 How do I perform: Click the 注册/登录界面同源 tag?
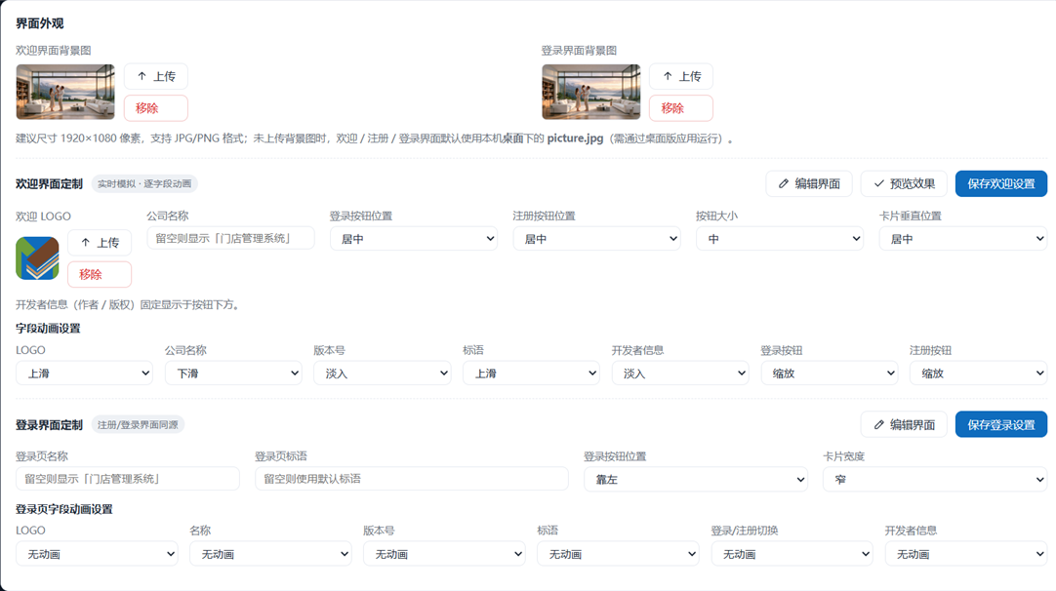coord(138,425)
